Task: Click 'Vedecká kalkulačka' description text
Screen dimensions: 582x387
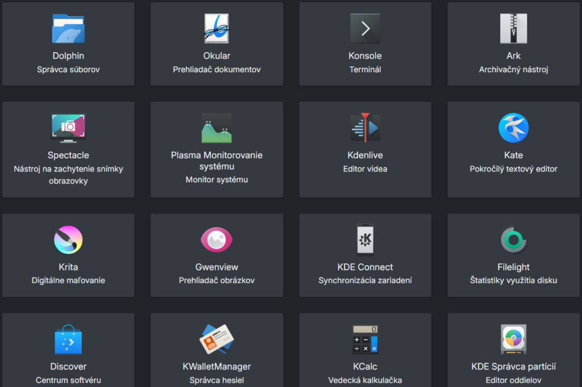Action: point(365,380)
